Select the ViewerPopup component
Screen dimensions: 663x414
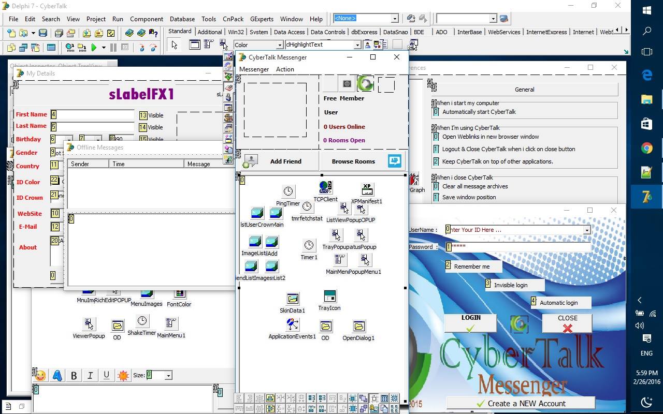coord(89,324)
